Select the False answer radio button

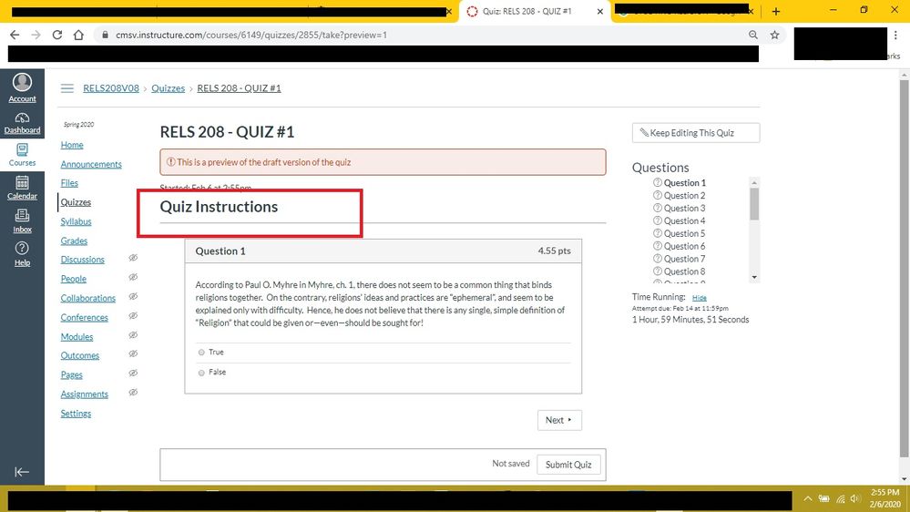(201, 373)
